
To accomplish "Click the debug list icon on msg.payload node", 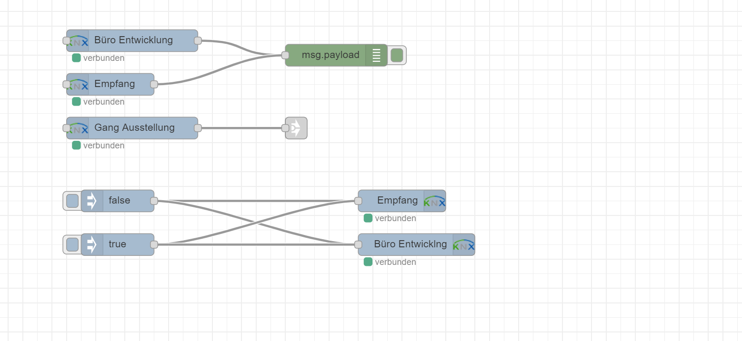I will [376, 56].
